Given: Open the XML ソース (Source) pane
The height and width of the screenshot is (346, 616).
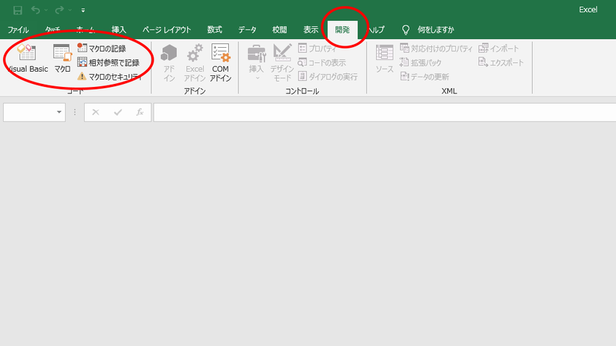Looking at the screenshot, I should (384, 59).
